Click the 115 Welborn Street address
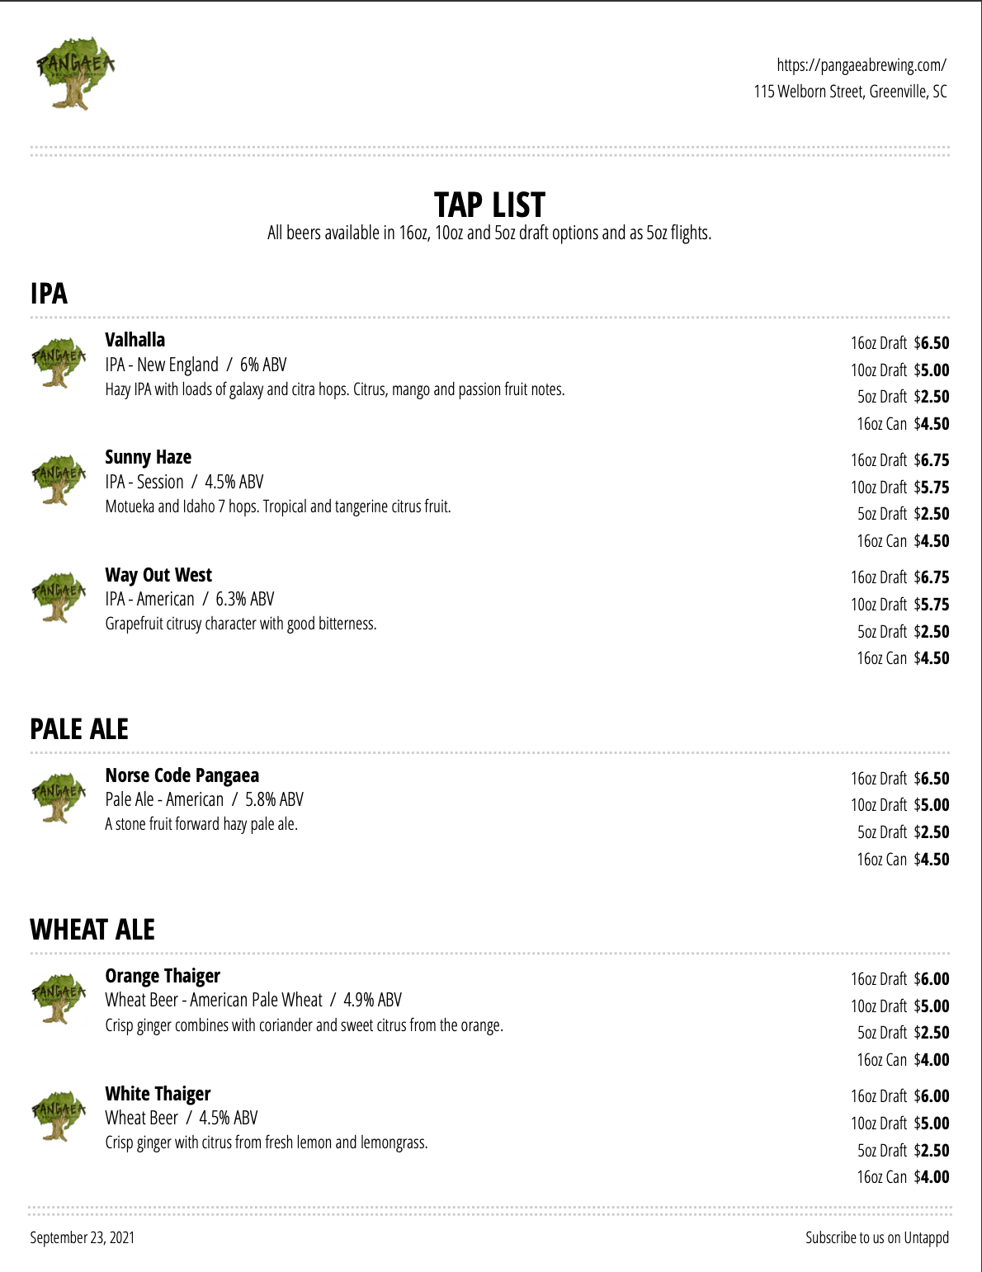Image resolution: width=982 pixels, height=1272 pixels. (x=850, y=92)
